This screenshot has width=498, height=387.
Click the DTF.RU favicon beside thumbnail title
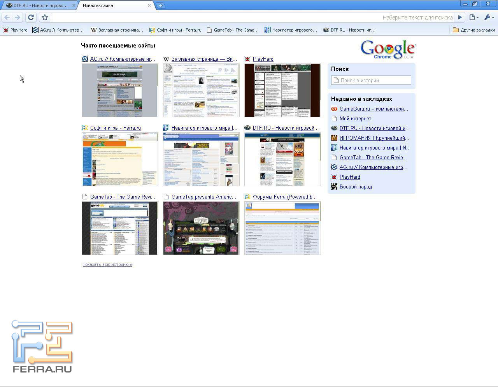tap(247, 128)
